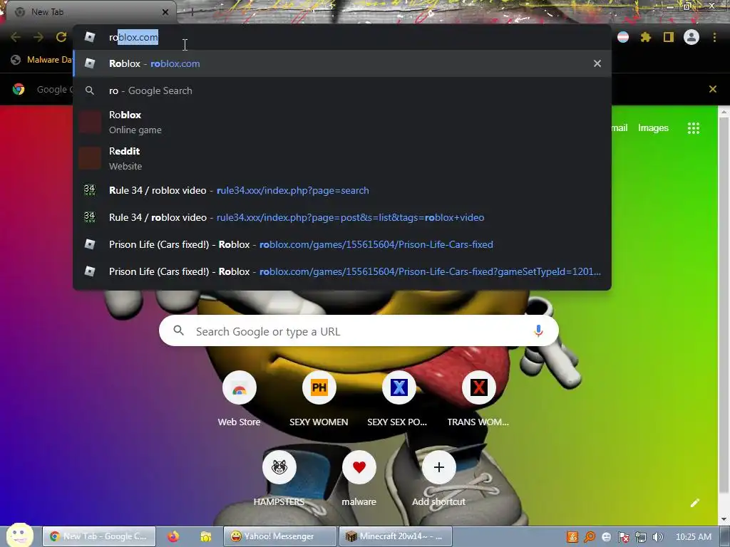Image resolution: width=730 pixels, height=547 pixels.
Task: Click the 10:25 AM clock
Action: click(694, 537)
